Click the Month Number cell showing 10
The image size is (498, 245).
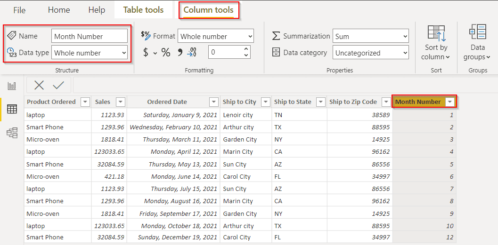[425, 226]
